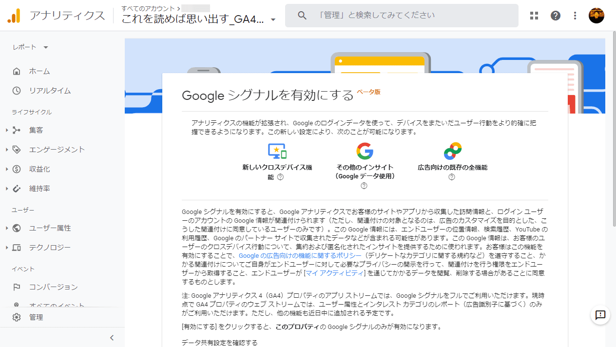Open the help question mark icon
Viewport: 616px width, 347px height.
coord(556,16)
